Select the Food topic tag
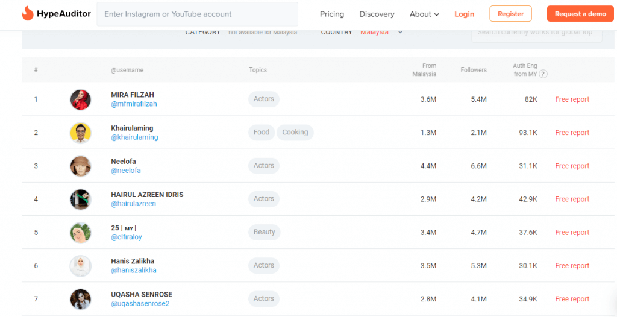 point(262,133)
